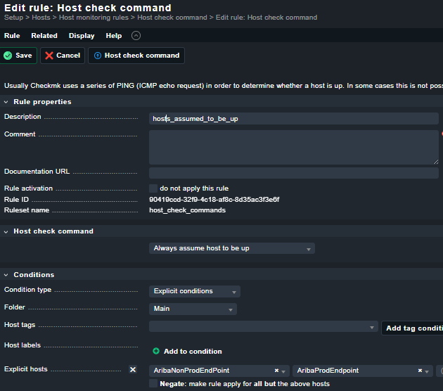Collapse the Rule properties section
Viewport: 443px width, 391px height.
[x=6, y=102]
